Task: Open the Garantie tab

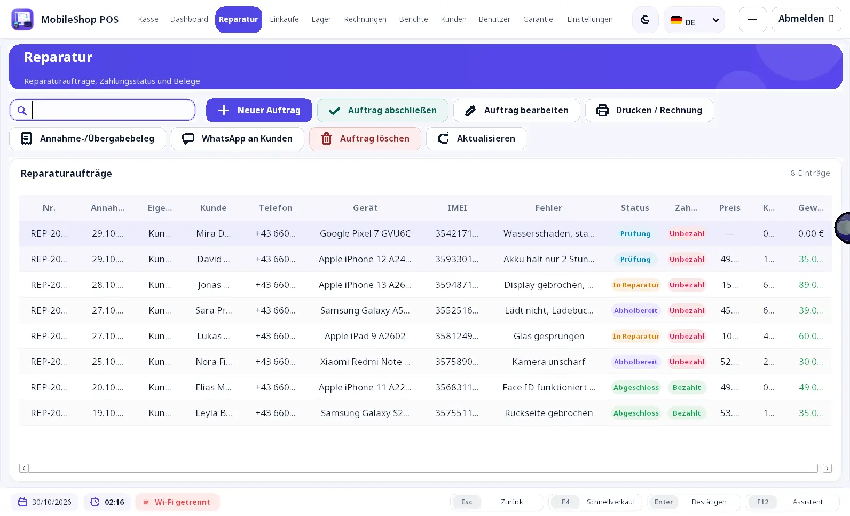Action: (x=538, y=19)
